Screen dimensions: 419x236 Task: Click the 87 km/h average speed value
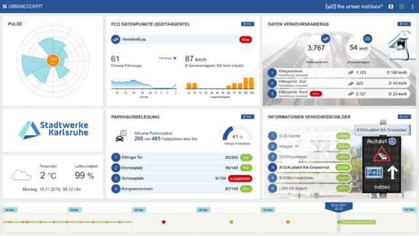coord(196,59)
